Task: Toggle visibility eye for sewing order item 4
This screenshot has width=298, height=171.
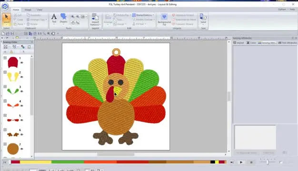Action: pos(22,106)
